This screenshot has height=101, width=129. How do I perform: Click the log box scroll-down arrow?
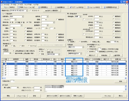pyautogui.click(x=126, y=89)
